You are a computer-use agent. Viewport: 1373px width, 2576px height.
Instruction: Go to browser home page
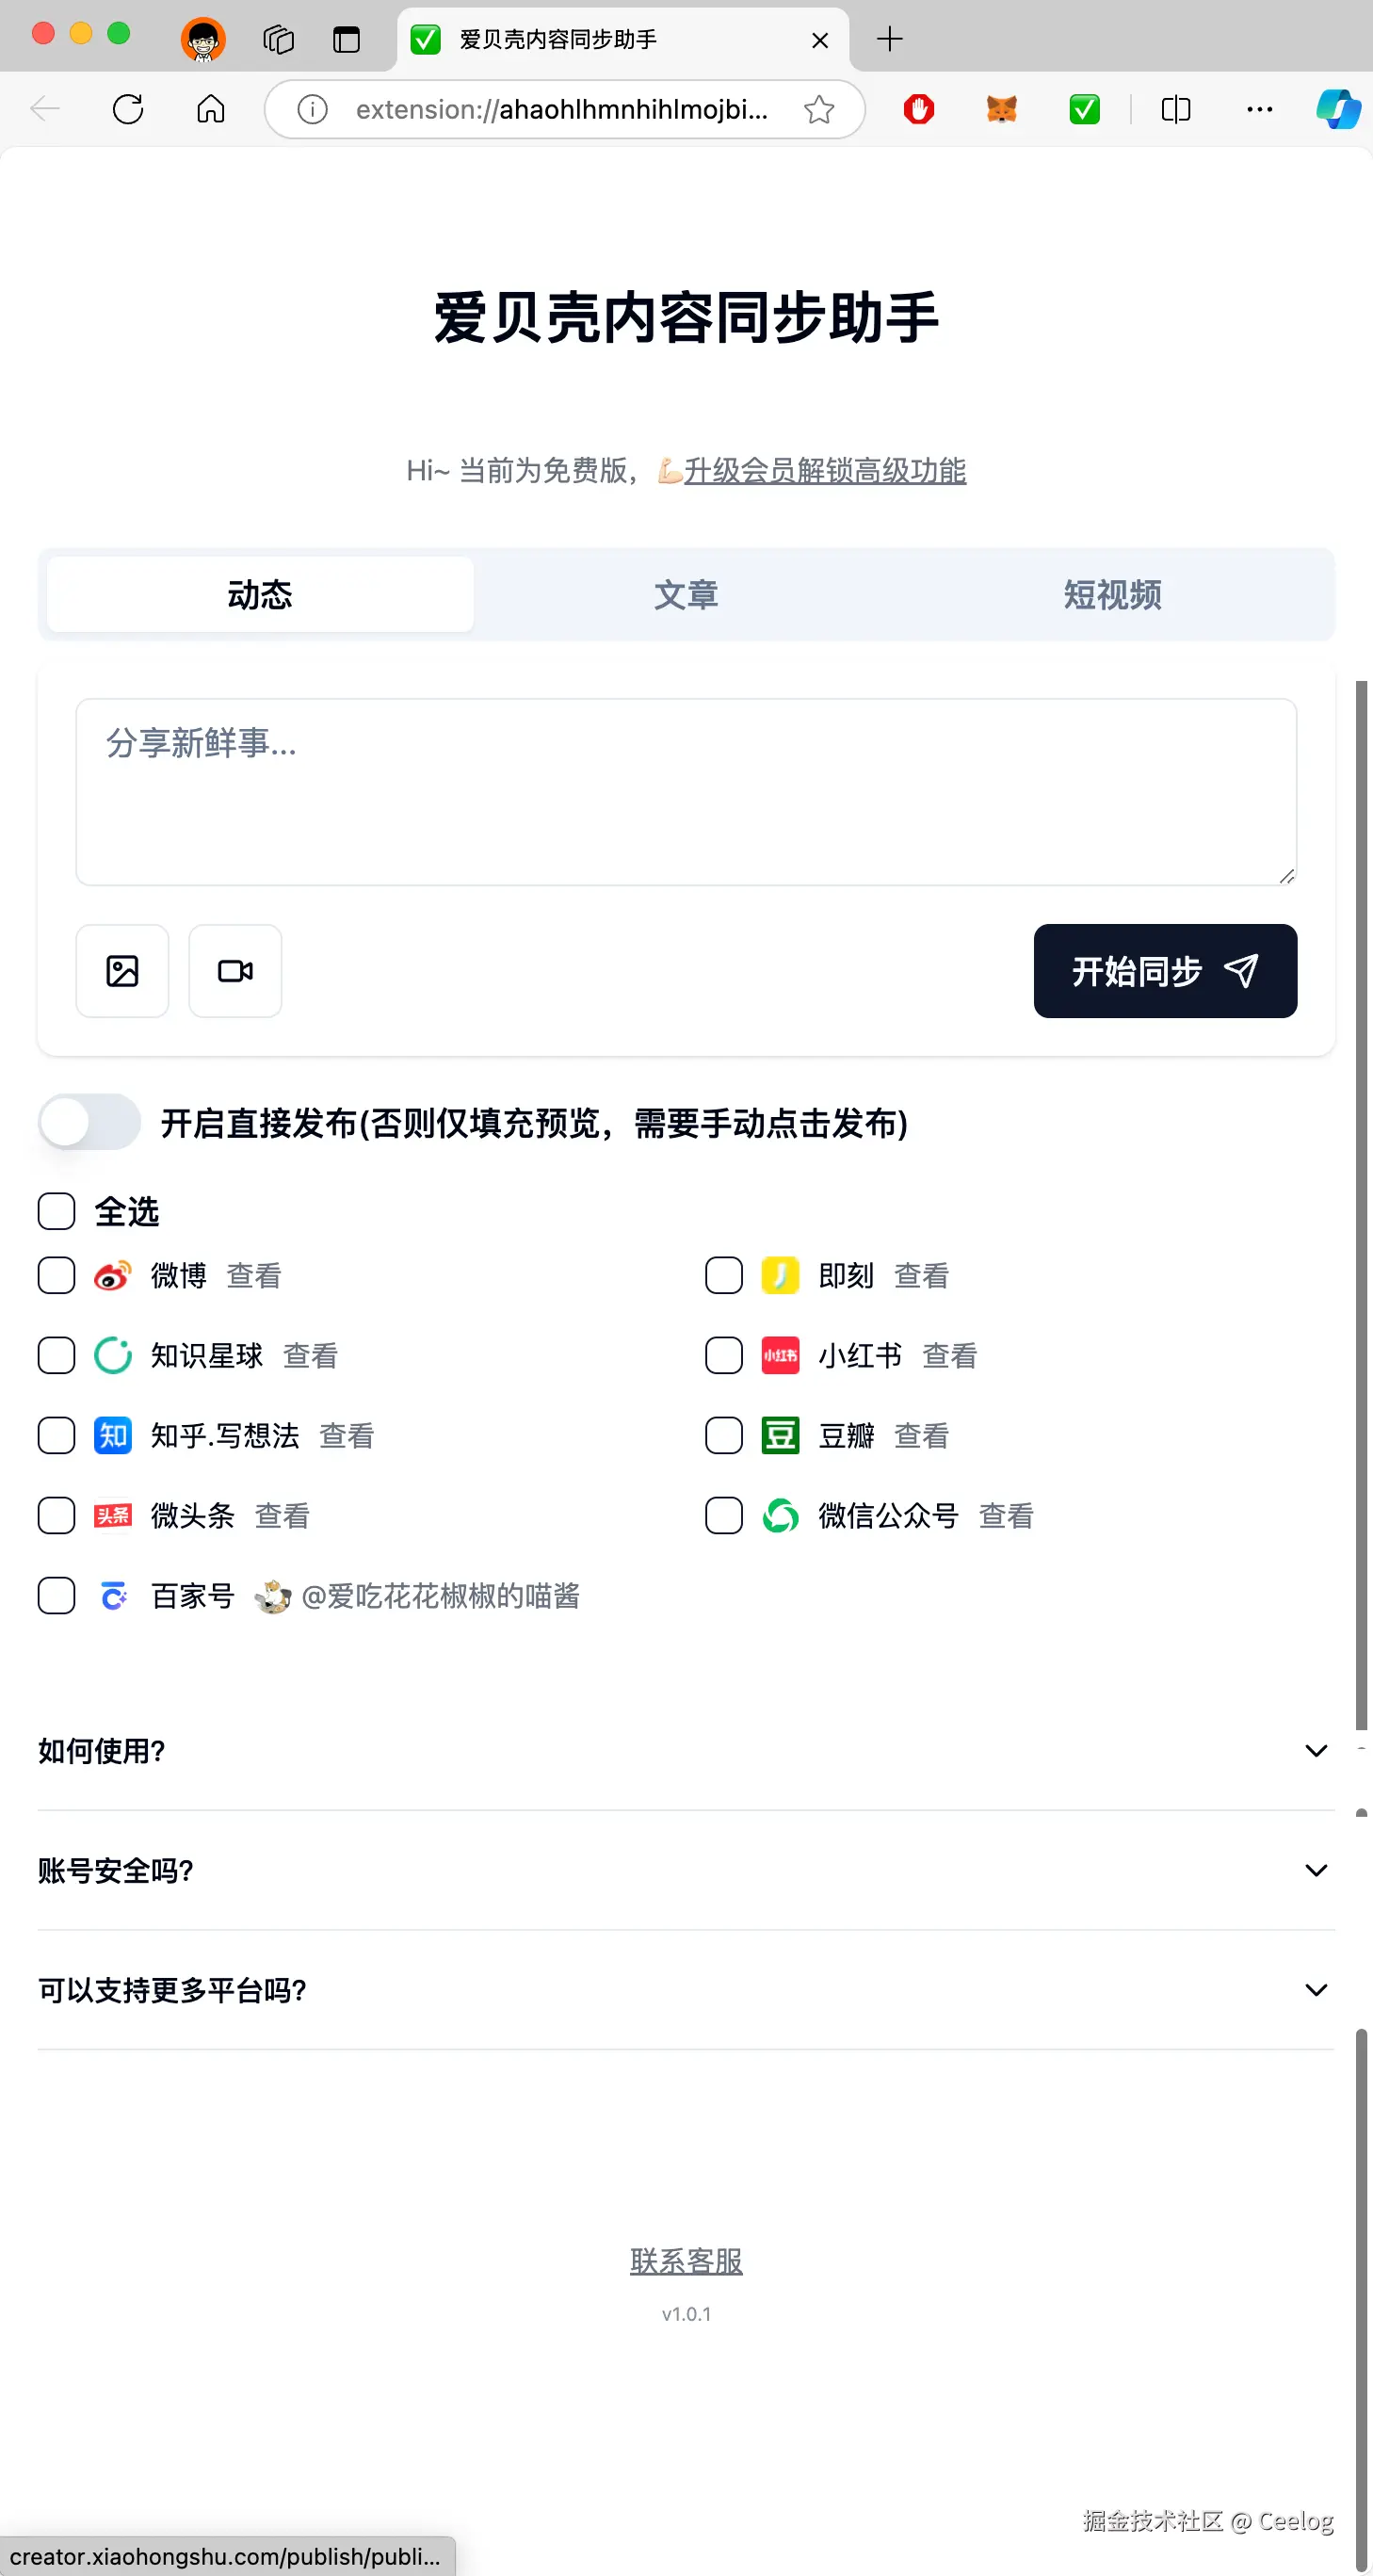211,109
